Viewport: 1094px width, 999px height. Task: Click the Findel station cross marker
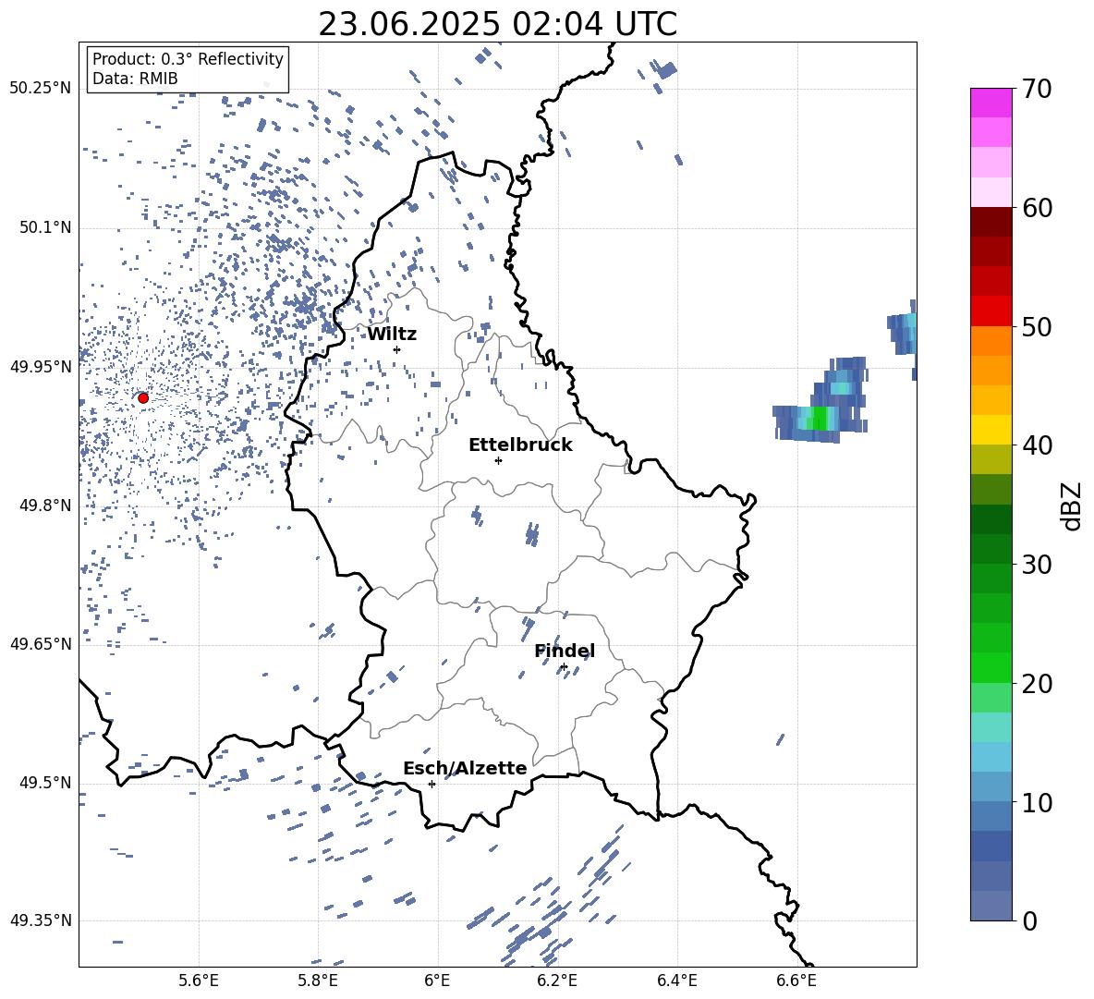point(564,667)
